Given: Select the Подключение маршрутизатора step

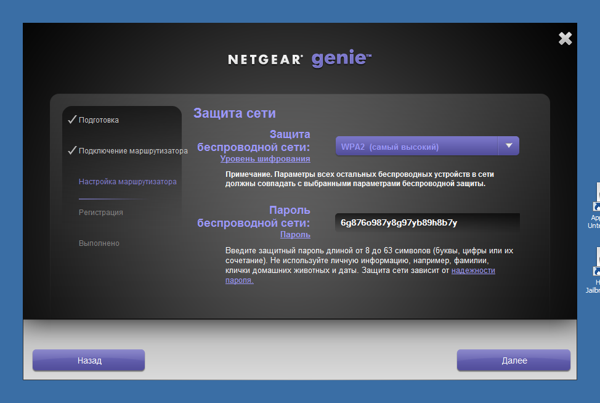Looking at the screenshot, I should [x=133, y=151].
